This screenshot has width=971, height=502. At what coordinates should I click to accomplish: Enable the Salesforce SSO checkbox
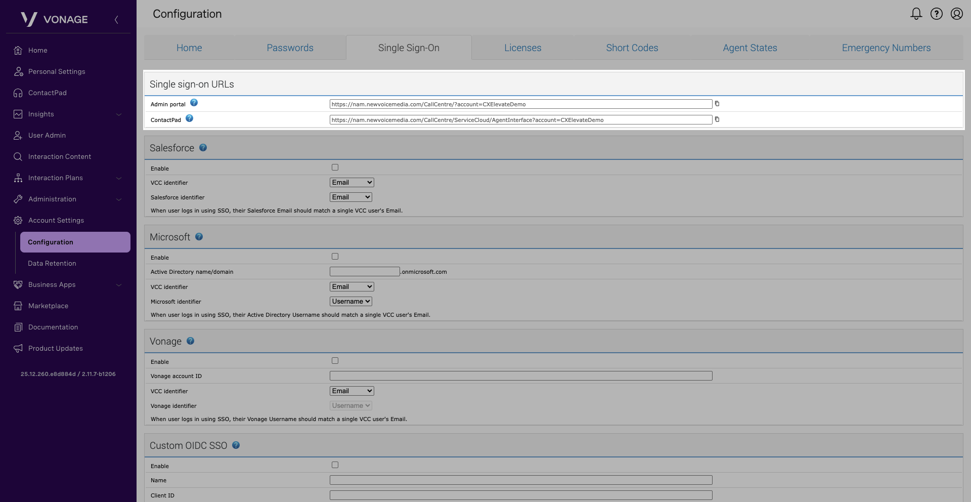[335, 168]
